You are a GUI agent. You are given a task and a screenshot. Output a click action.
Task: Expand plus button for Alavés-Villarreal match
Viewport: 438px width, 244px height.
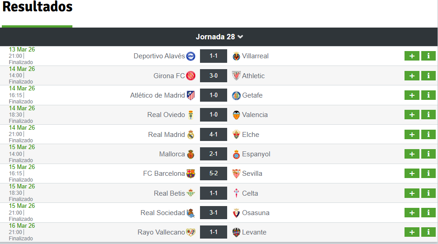[x=412, y=56]
